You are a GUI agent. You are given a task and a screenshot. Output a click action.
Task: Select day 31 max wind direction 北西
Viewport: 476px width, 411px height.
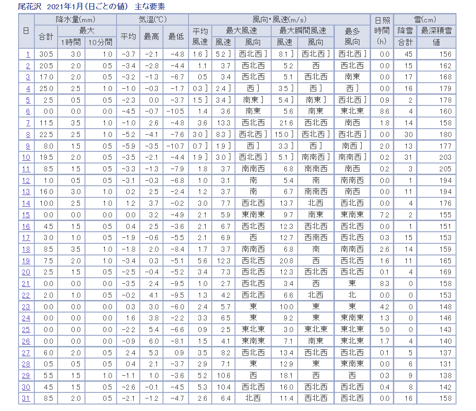[253, 398]
